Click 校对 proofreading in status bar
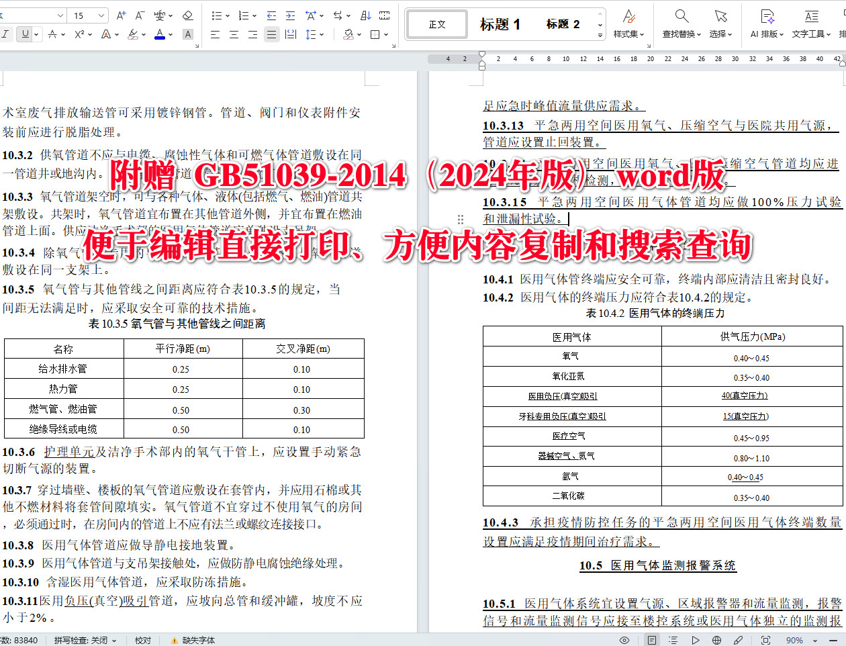Screen dimensions: 846x646 [x=143, y=641]
